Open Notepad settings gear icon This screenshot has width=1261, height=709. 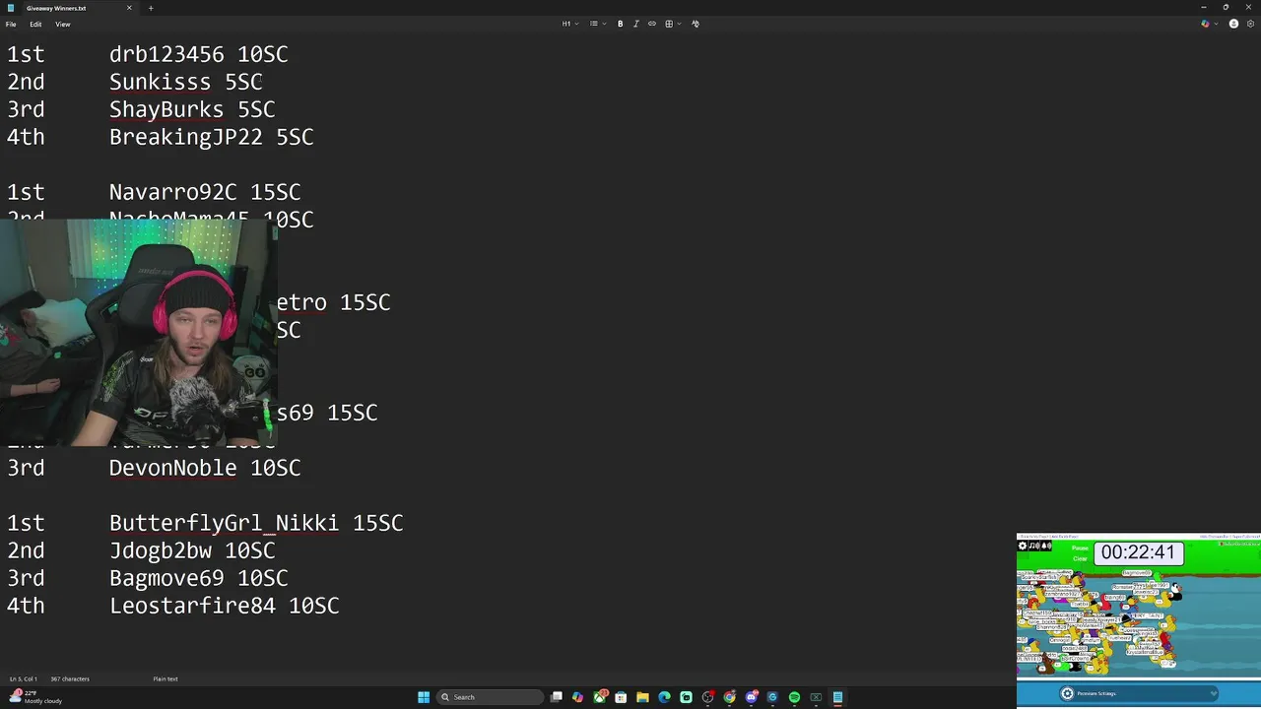(1250, 24)
